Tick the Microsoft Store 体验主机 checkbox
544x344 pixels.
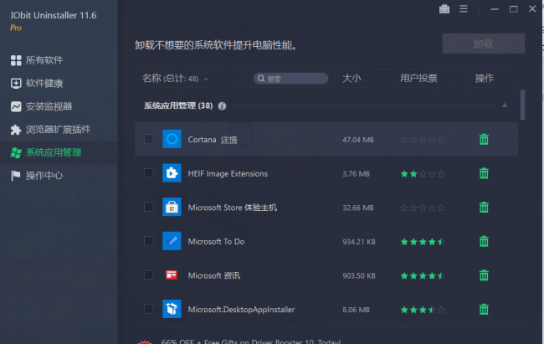(x=149, y=207)
